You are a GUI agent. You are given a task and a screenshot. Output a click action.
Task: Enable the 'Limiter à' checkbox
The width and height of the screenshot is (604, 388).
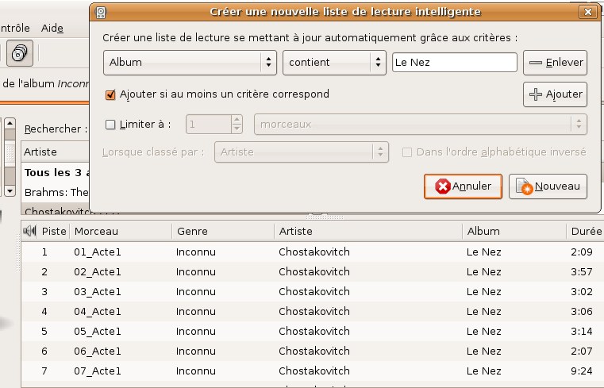pos(110,125)
